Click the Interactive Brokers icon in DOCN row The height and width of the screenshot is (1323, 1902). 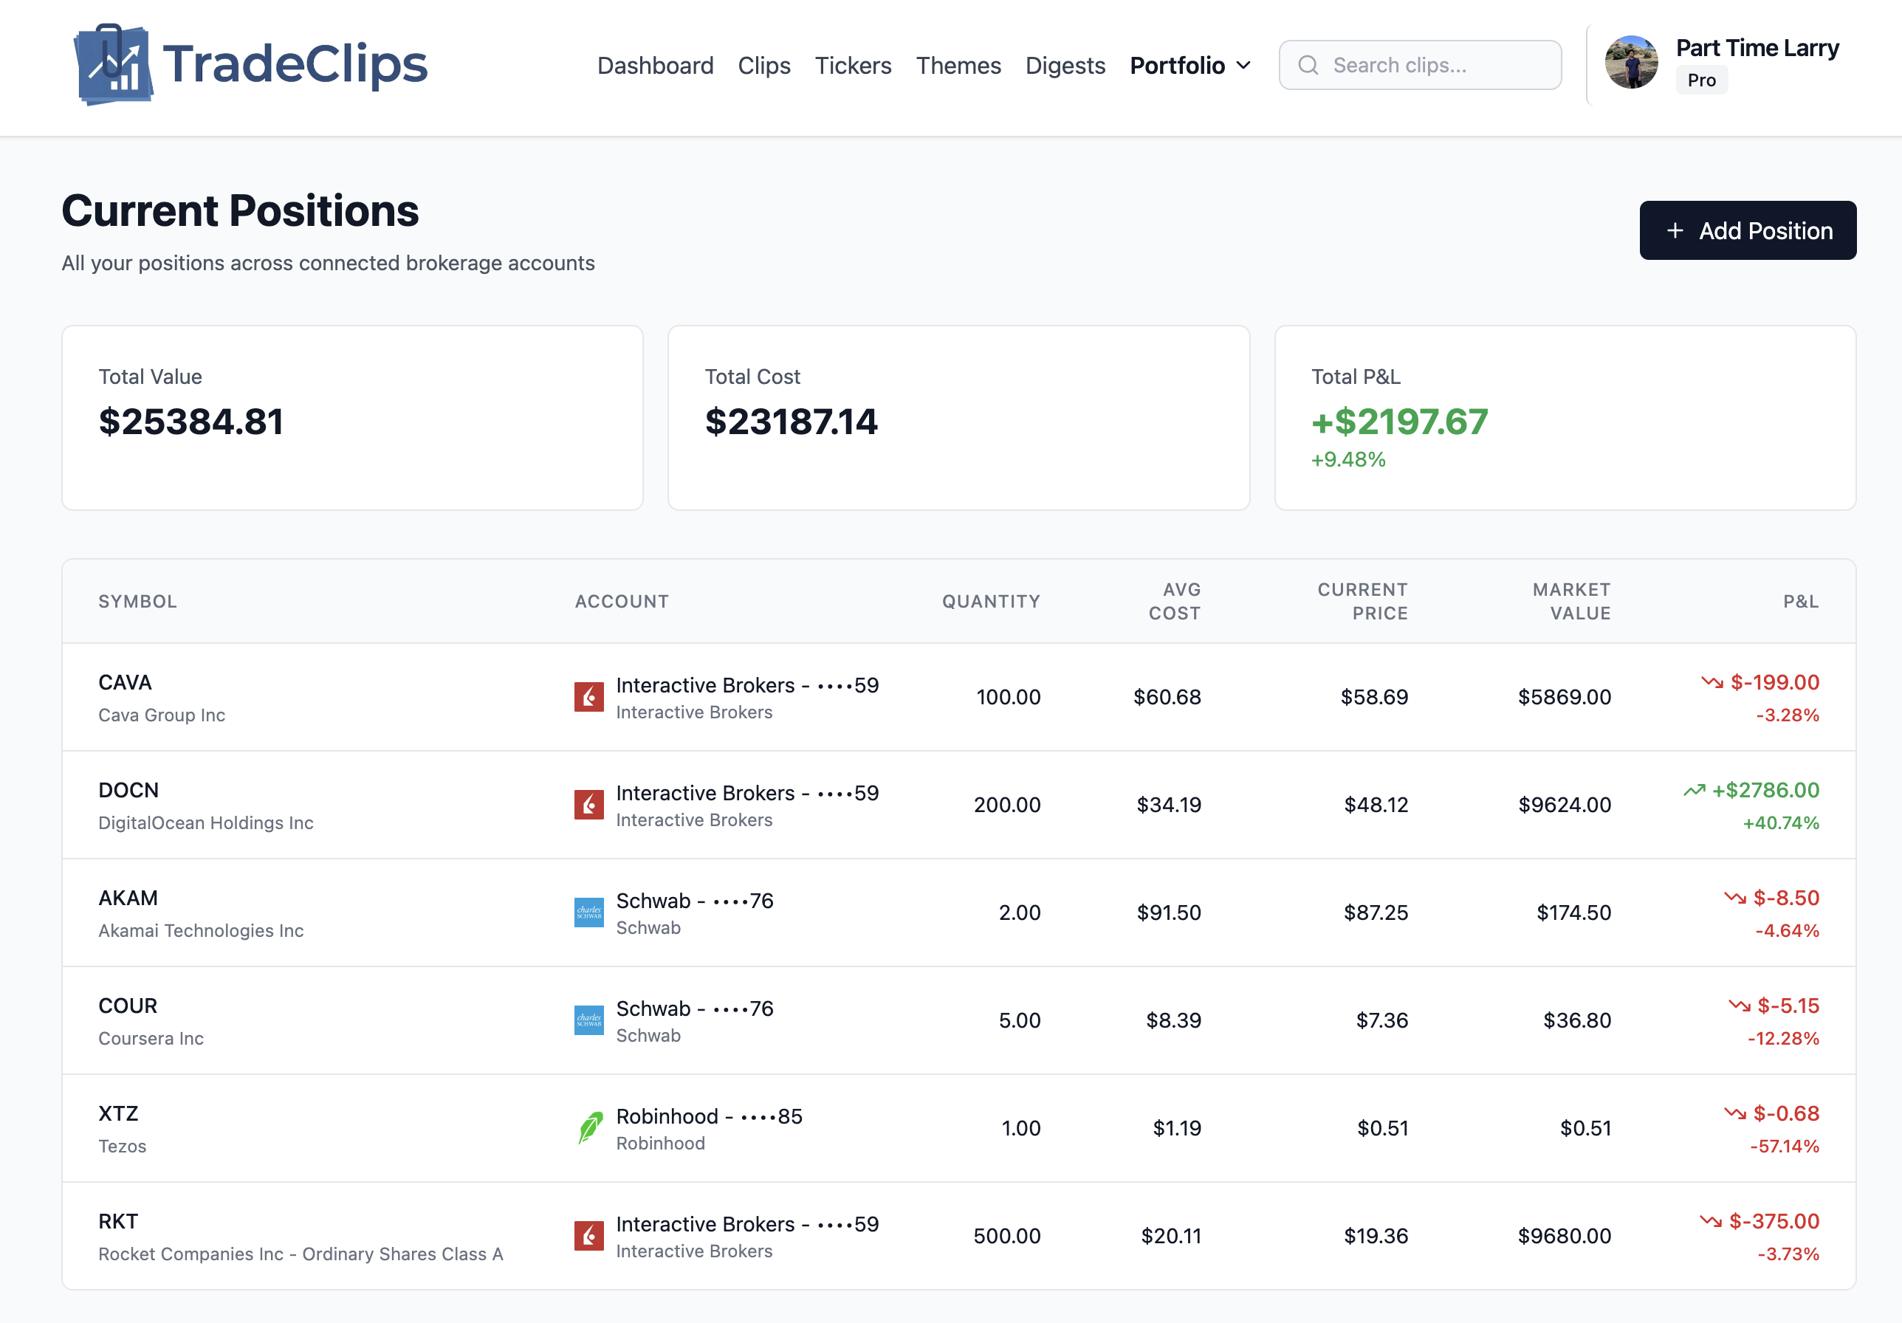click(589, 805)
